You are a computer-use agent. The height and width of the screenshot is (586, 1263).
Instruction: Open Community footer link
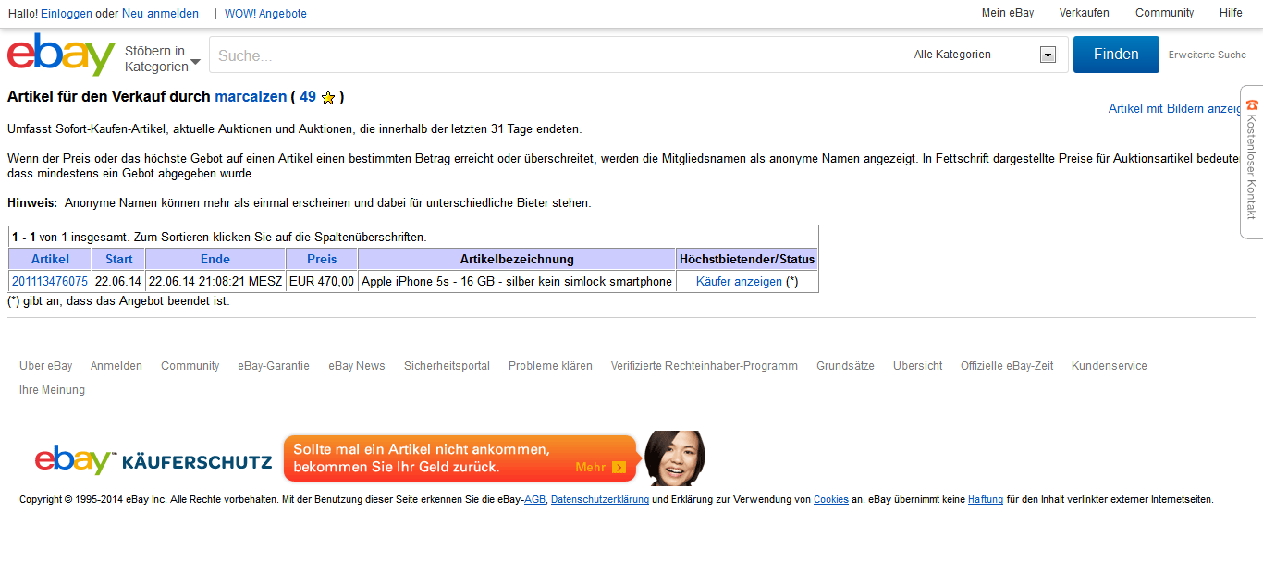190,366
